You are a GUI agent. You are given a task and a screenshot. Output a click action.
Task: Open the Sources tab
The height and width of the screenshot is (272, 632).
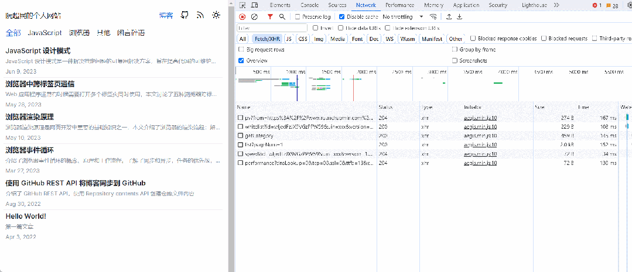pos(337,5)
